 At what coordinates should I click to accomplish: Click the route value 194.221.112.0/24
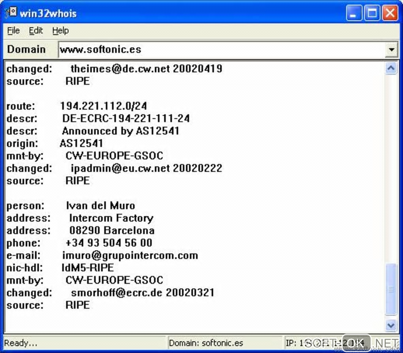[104, 106]
